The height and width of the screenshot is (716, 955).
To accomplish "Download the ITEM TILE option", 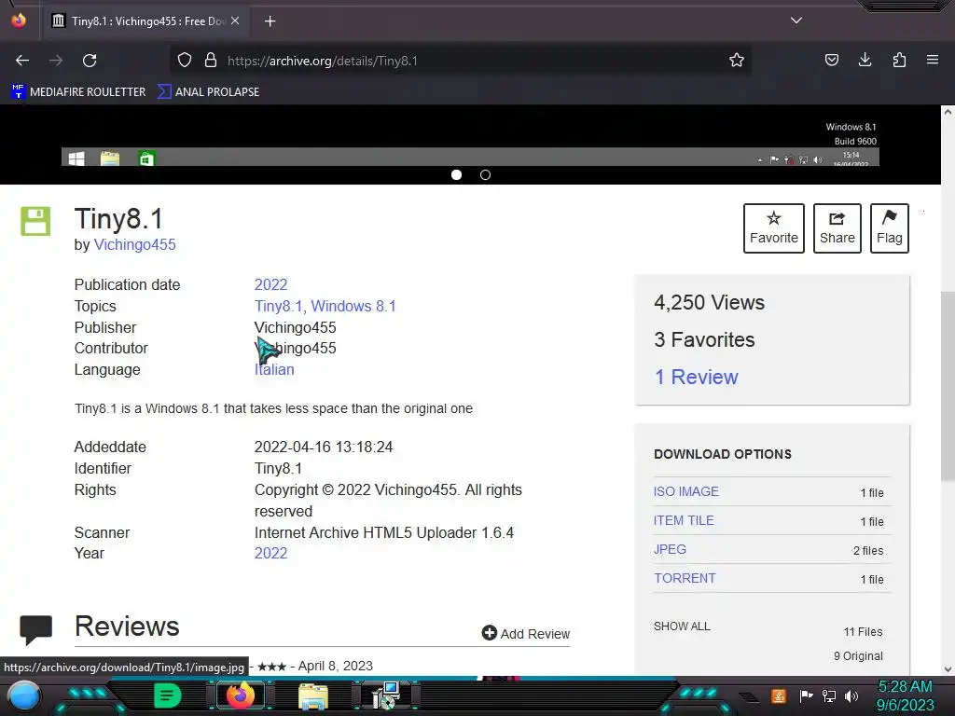I will [x=684, y=520].
